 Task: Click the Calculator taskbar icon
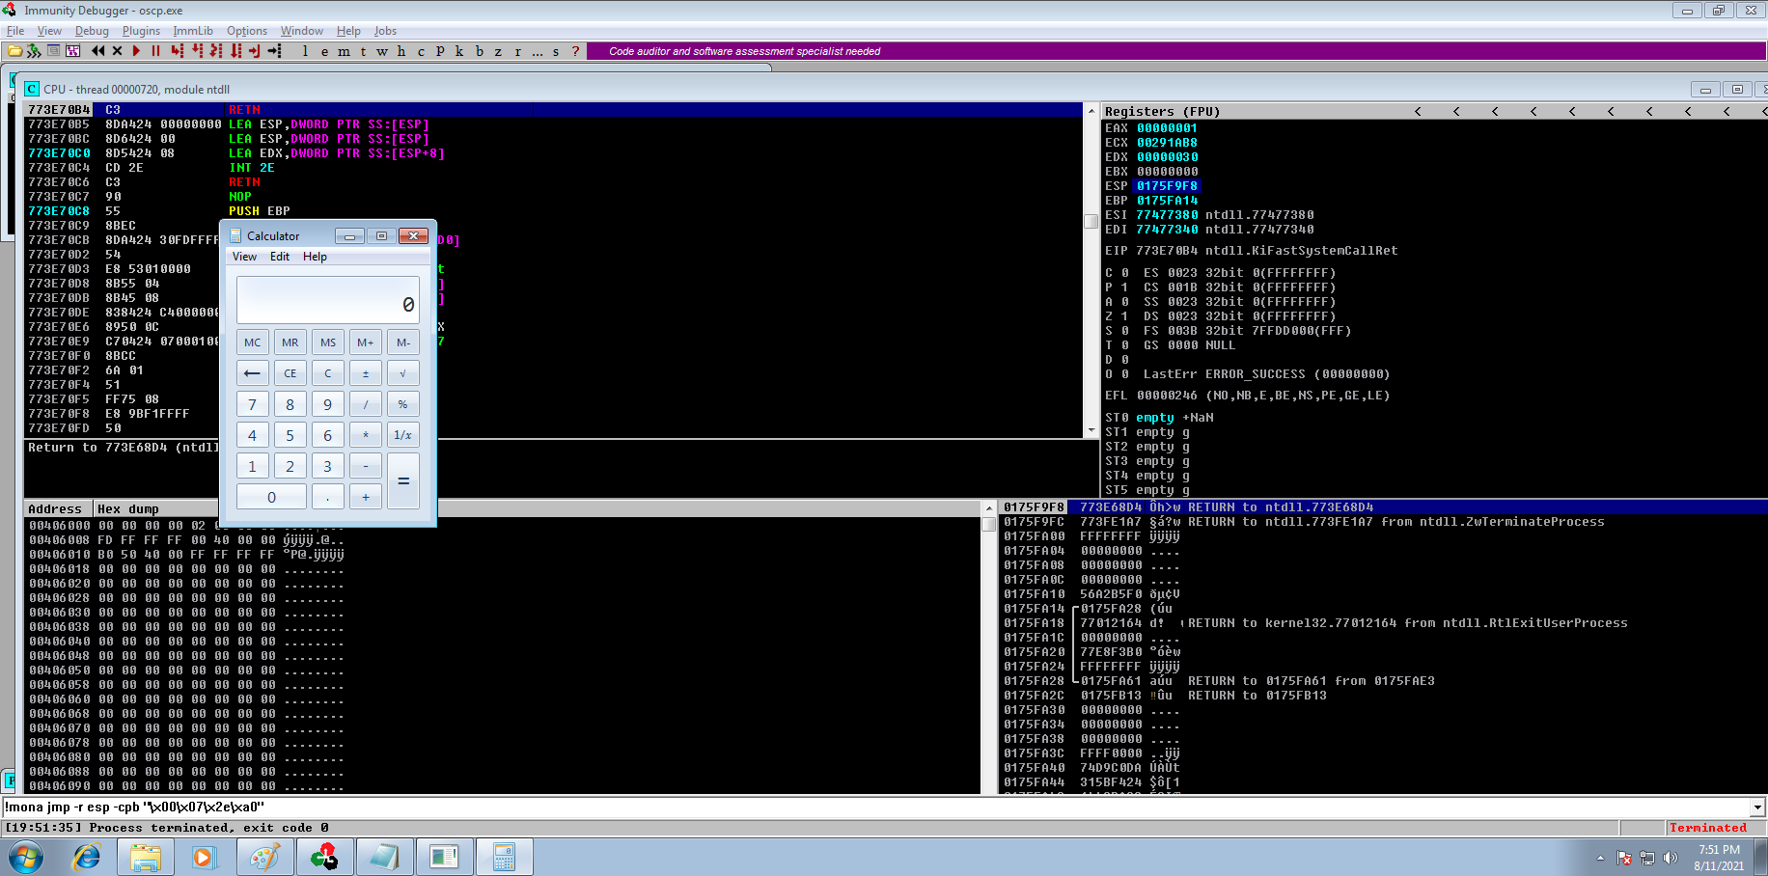click(504, 857)
